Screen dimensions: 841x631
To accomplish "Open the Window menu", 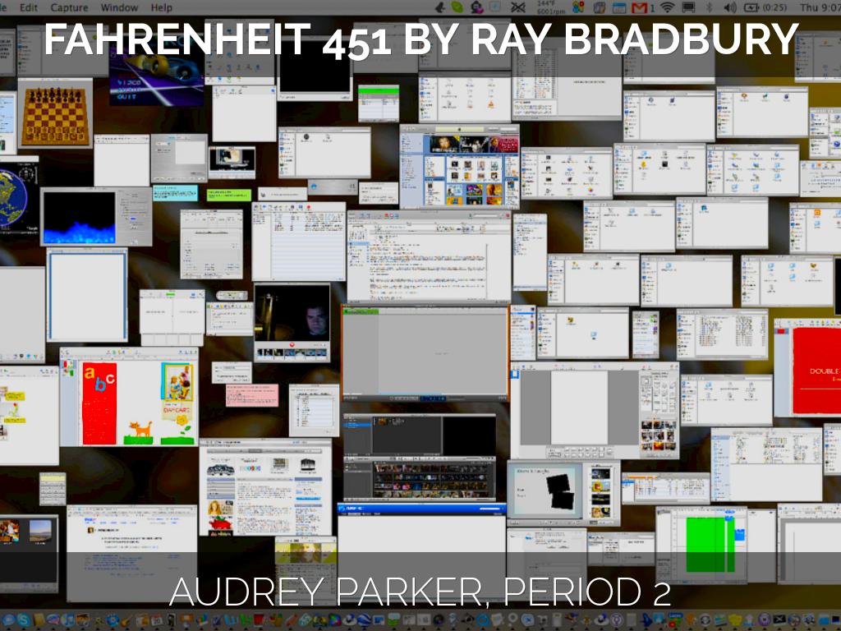I will [117, 7].
